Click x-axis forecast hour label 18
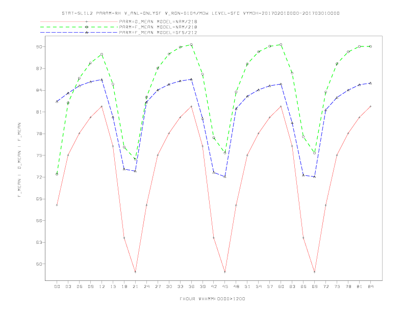 pyautogui.click(x=124, y=287)
